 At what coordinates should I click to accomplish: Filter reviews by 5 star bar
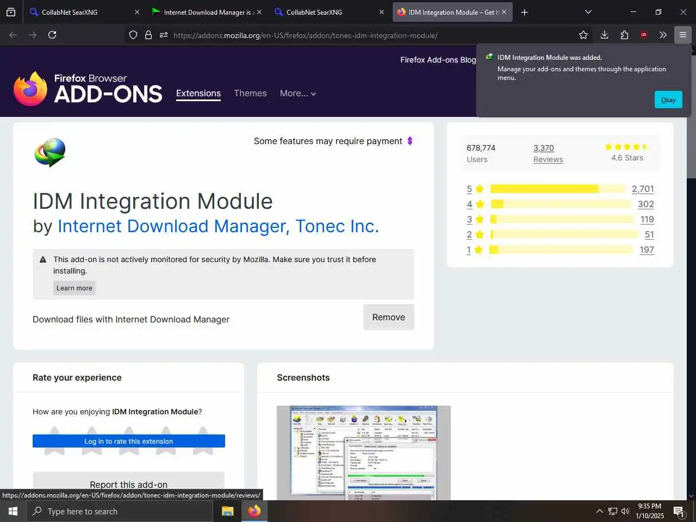(x=558, y=189)
